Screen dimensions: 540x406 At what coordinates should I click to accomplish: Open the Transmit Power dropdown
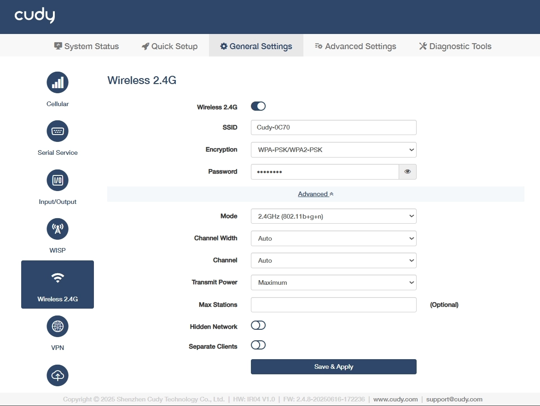(x=333, y=282)
